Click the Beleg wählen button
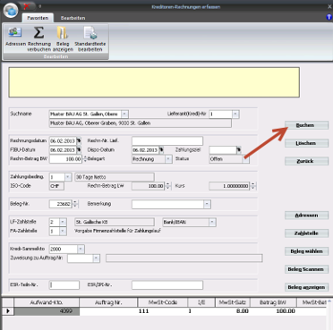The height and width of the screenshot is (330, 333). tap(306, 251)
